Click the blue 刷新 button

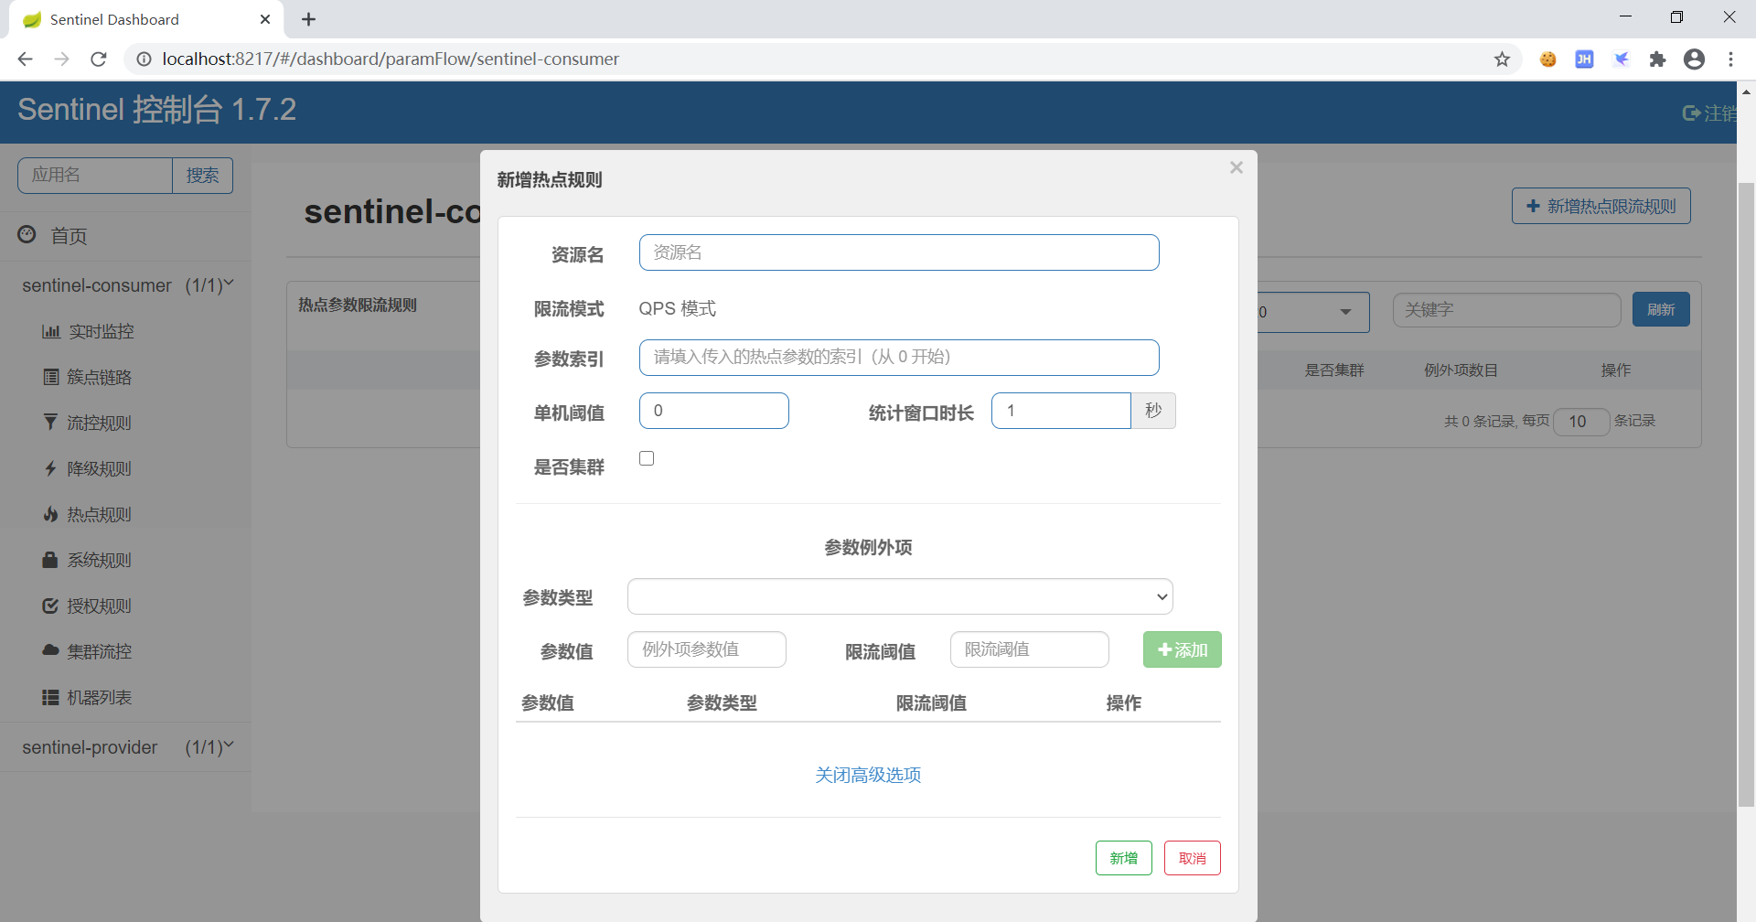point(1661,309)
